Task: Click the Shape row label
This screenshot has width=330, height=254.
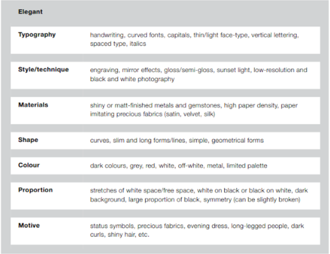Action: click(x=28, y=140)
